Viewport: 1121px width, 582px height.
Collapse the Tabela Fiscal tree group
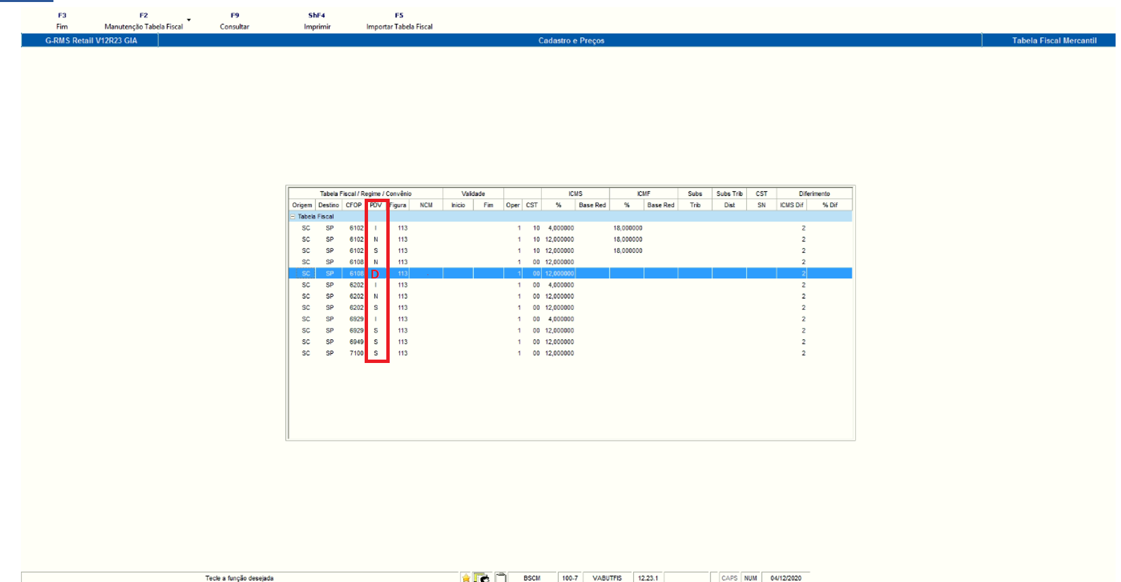pos(293,216)
